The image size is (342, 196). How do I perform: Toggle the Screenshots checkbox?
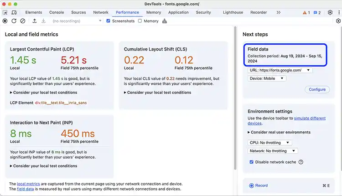tap(108, 21)
